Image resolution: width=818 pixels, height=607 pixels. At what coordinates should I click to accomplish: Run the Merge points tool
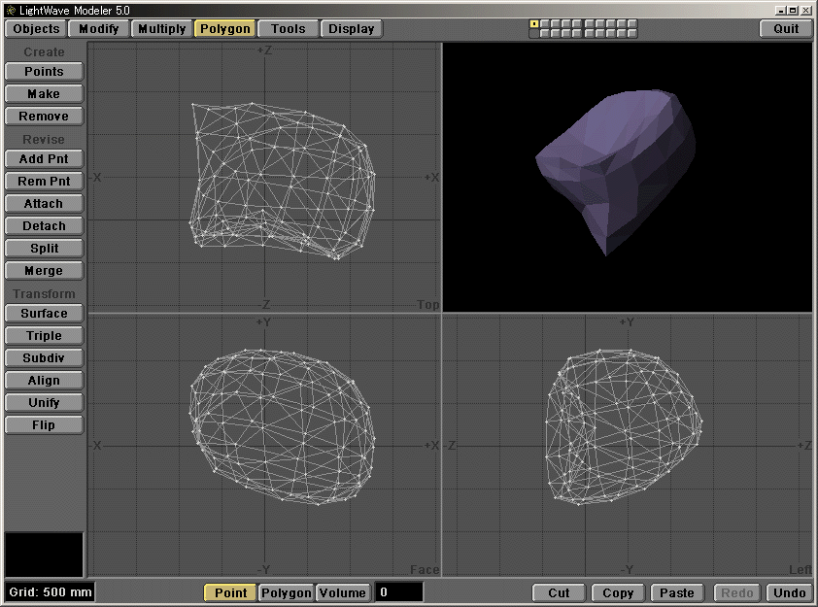(44, 270)
